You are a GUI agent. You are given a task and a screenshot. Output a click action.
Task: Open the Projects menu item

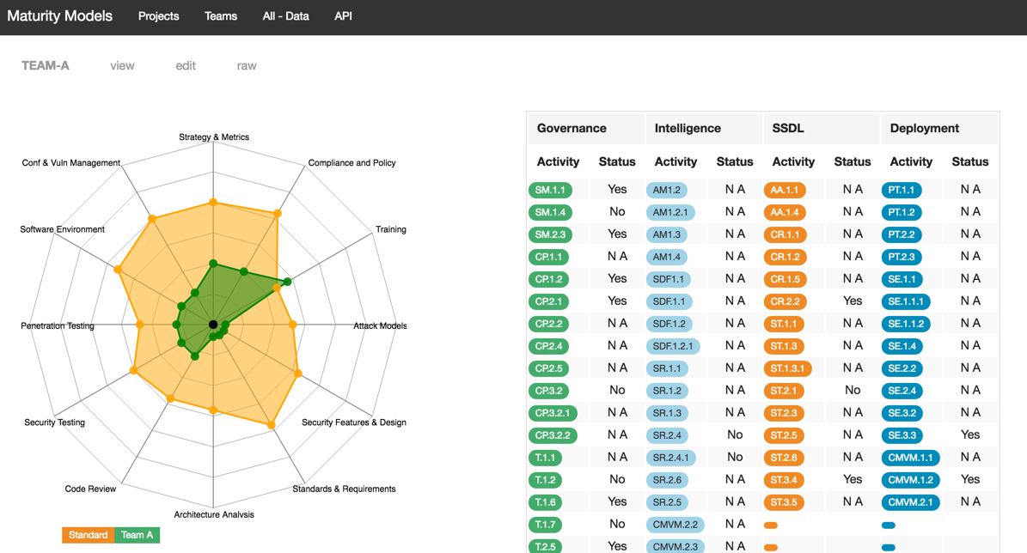(158, 16)
